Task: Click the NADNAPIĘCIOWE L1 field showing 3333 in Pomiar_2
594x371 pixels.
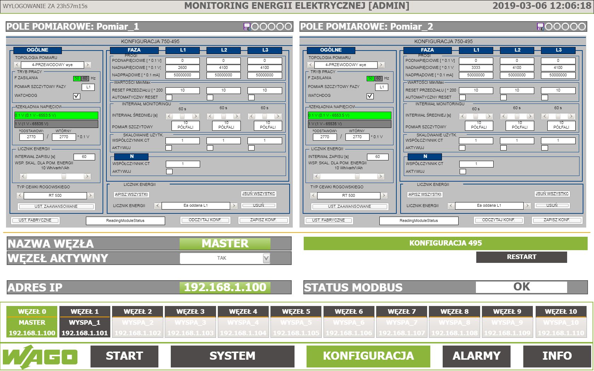Action: (x=477, y=67)
